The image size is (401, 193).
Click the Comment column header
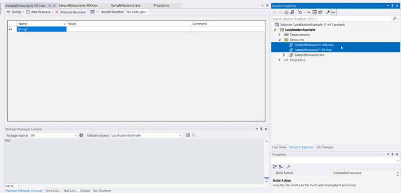(x=228, y=24)
